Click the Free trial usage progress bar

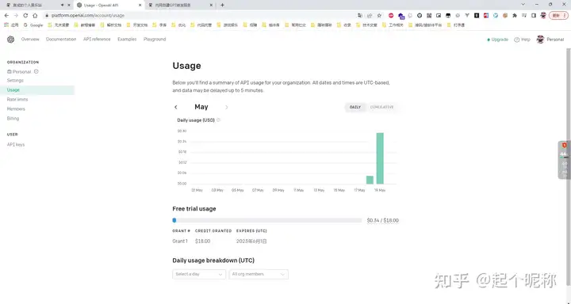tap(267, 220)
